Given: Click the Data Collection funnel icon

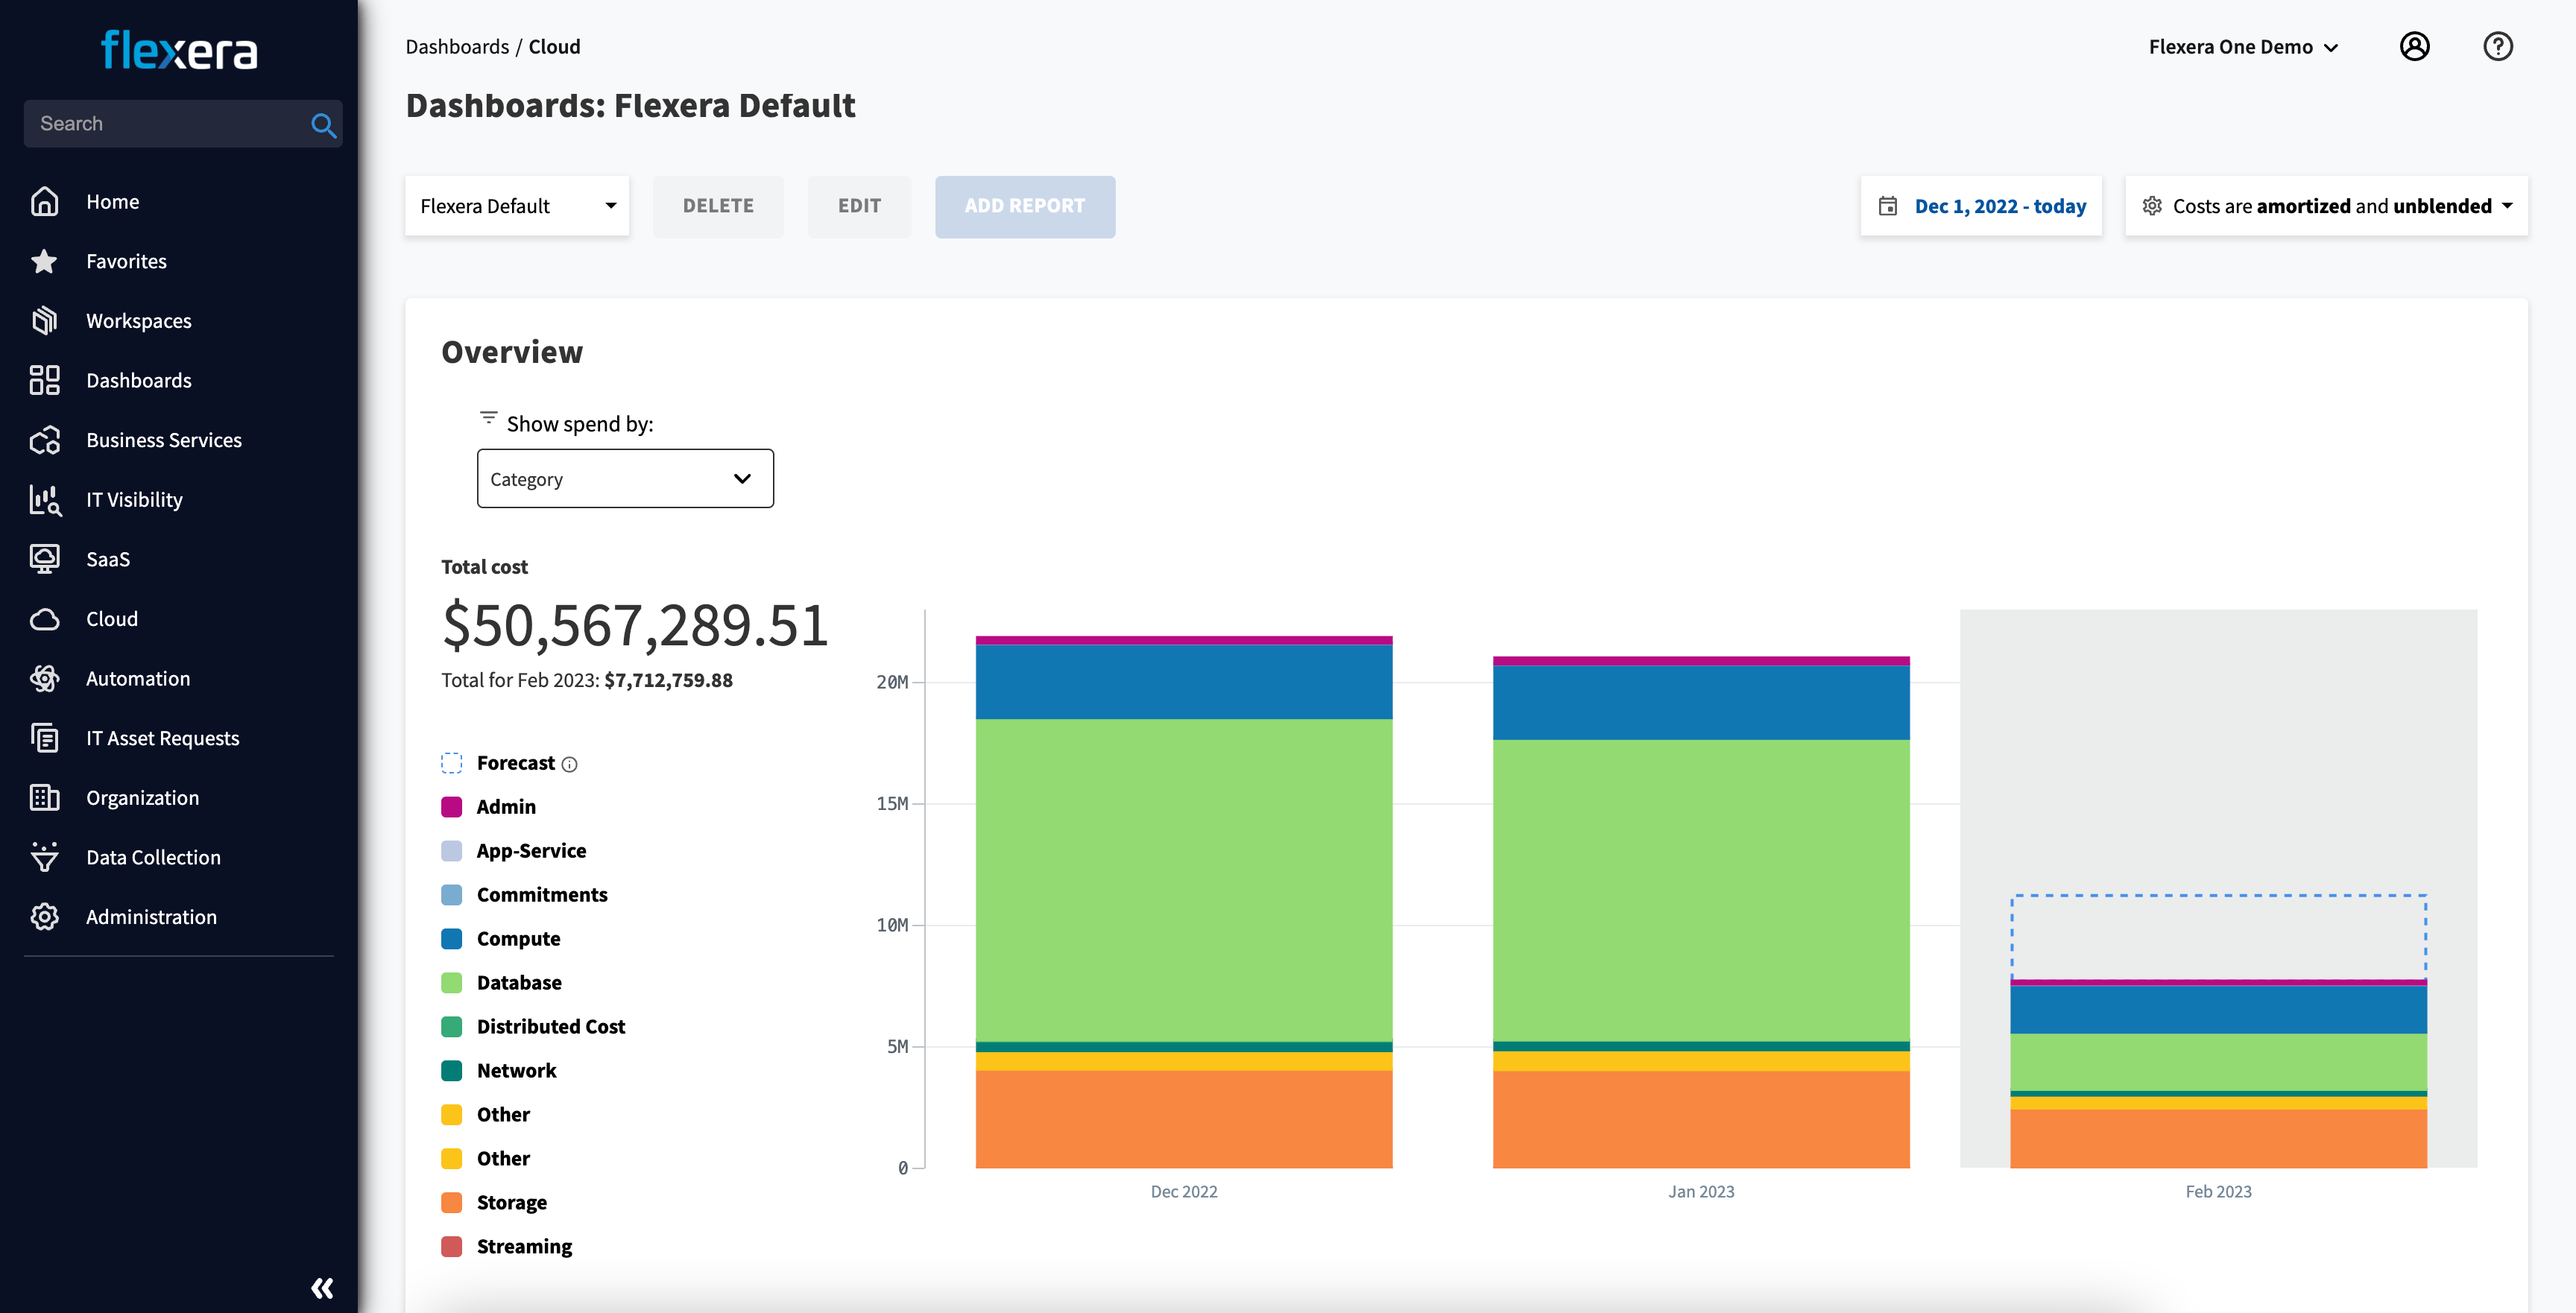Looking at the screenshot, I should tap(45, 857).
